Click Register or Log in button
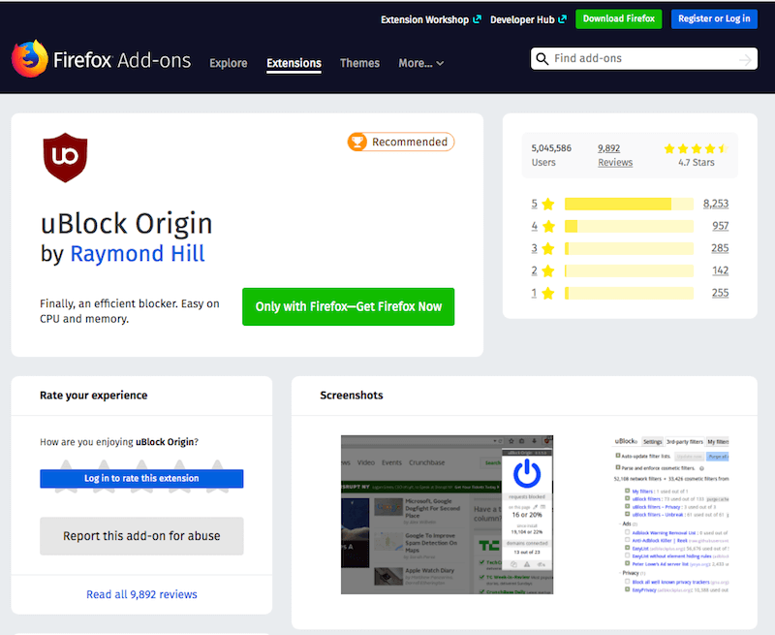The width and height of the screenshot is (775, 635). pos(714,18)
